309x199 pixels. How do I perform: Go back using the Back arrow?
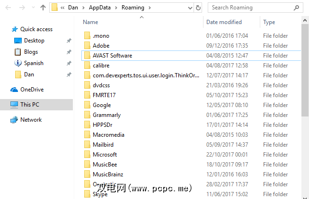pos(8,8)
